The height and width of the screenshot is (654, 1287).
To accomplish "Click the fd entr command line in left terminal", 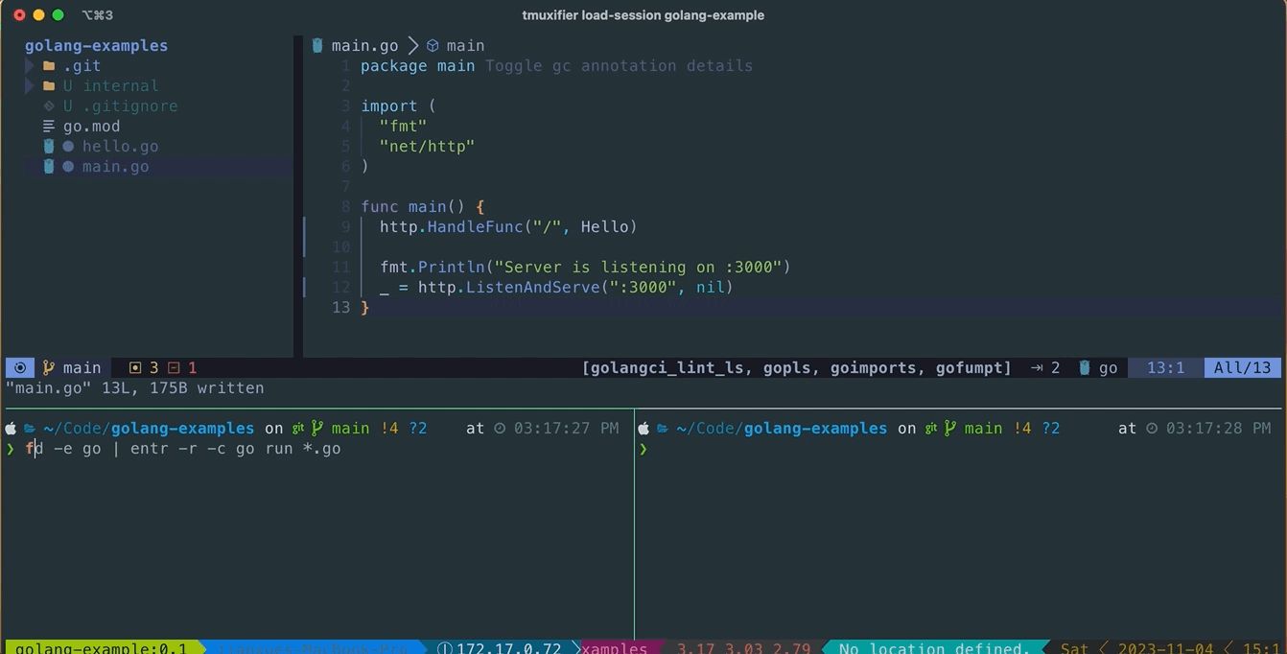I will [182, 449].
